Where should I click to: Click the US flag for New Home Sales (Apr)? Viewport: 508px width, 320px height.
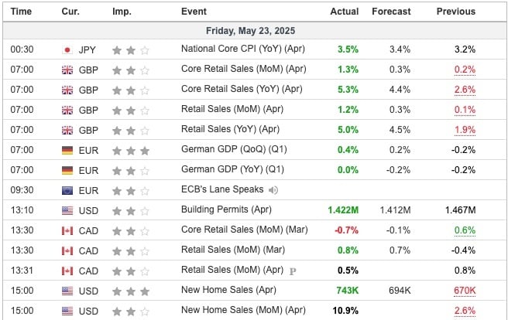click(x=67, y=291)
